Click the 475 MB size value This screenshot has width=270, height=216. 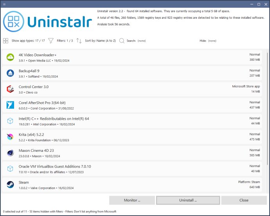255,139
